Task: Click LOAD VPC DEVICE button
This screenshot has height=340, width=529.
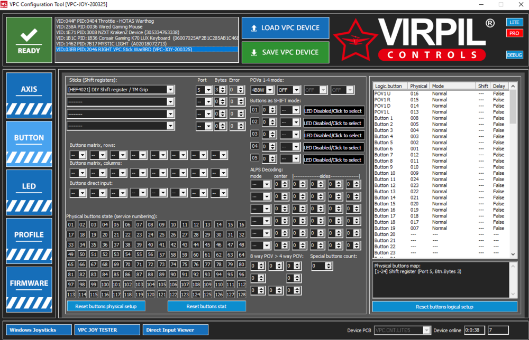Action: [286, 28]
